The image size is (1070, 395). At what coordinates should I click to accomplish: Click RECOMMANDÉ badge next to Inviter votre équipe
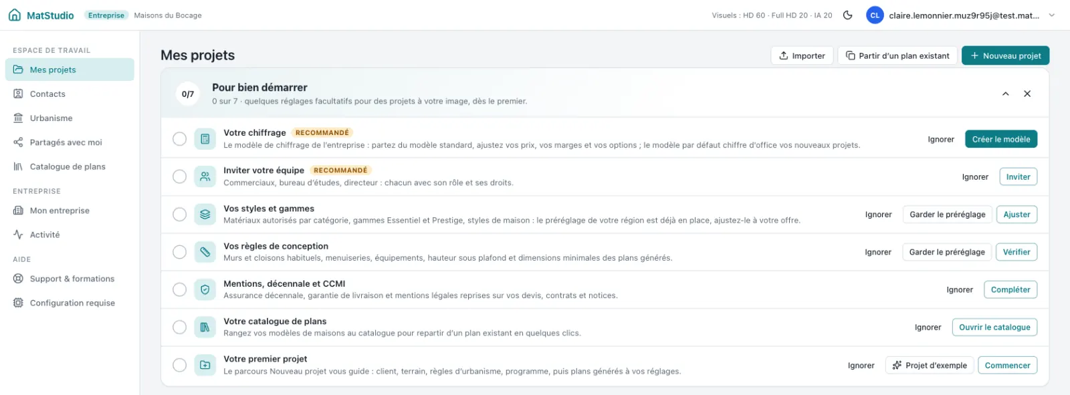tap(340, 170)
